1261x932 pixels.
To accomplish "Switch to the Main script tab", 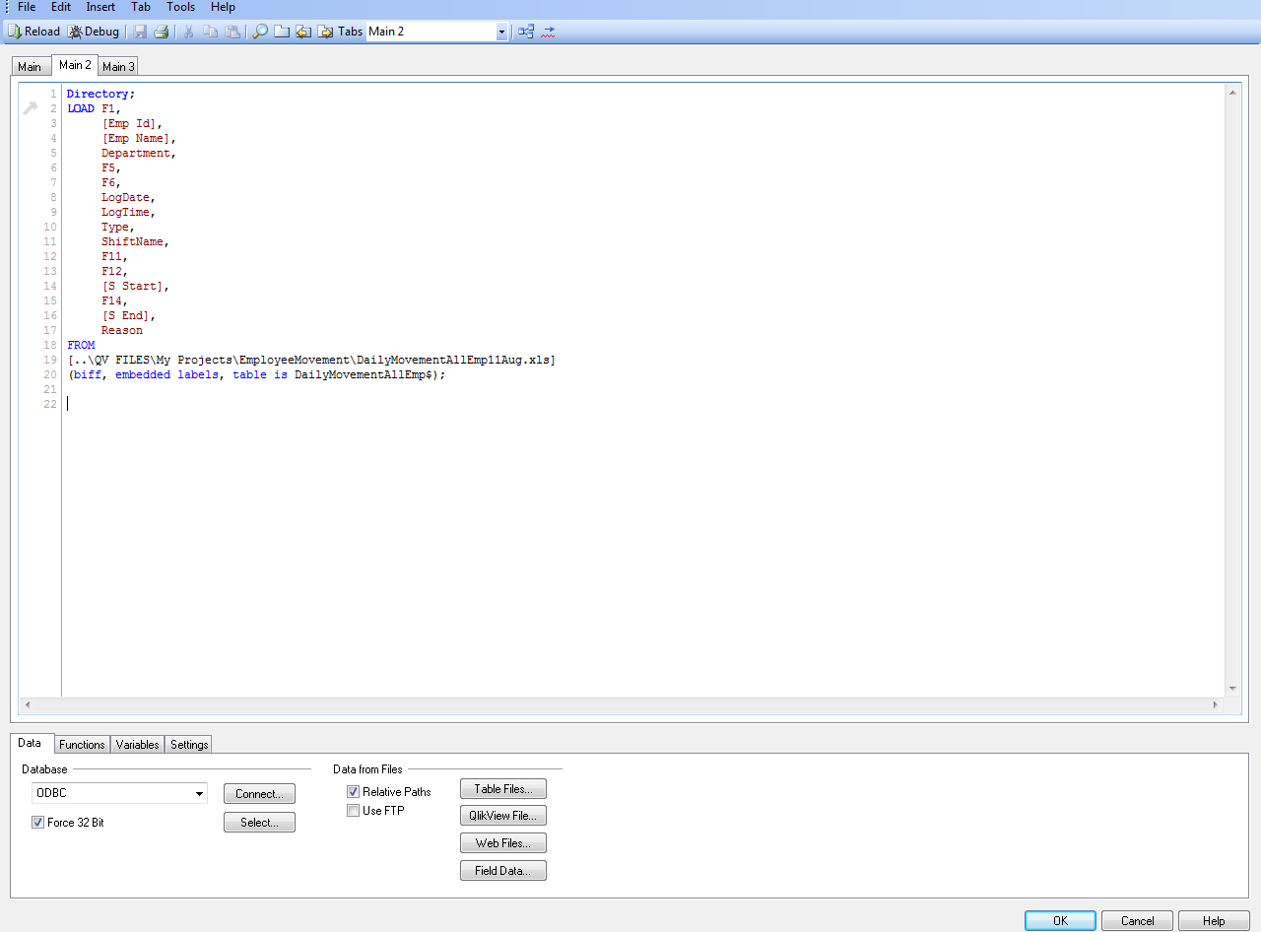I will [x=30, y=67].
